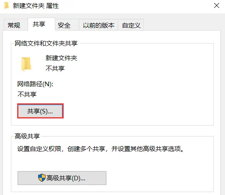Click the UAC shield icon on 高级共享 button
Viewport: 225px width, 195px height.
click(x=42, y=178)
